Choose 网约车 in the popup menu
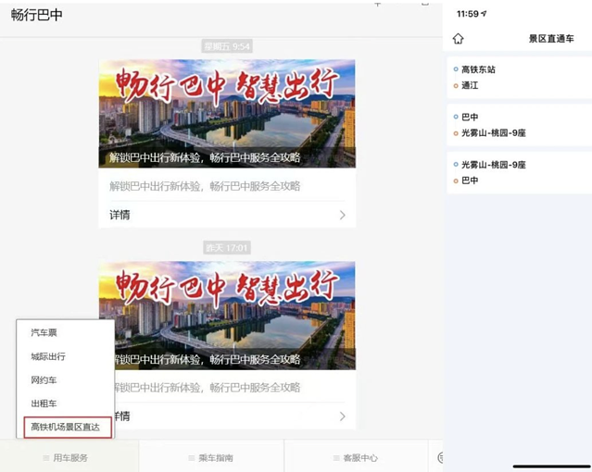 pos(44,380)
